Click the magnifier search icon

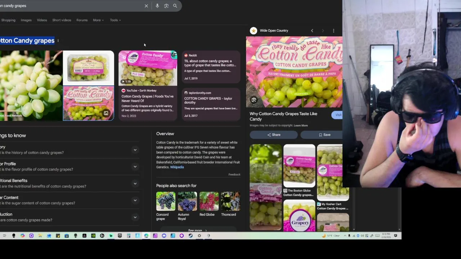[x=175, y=6]
